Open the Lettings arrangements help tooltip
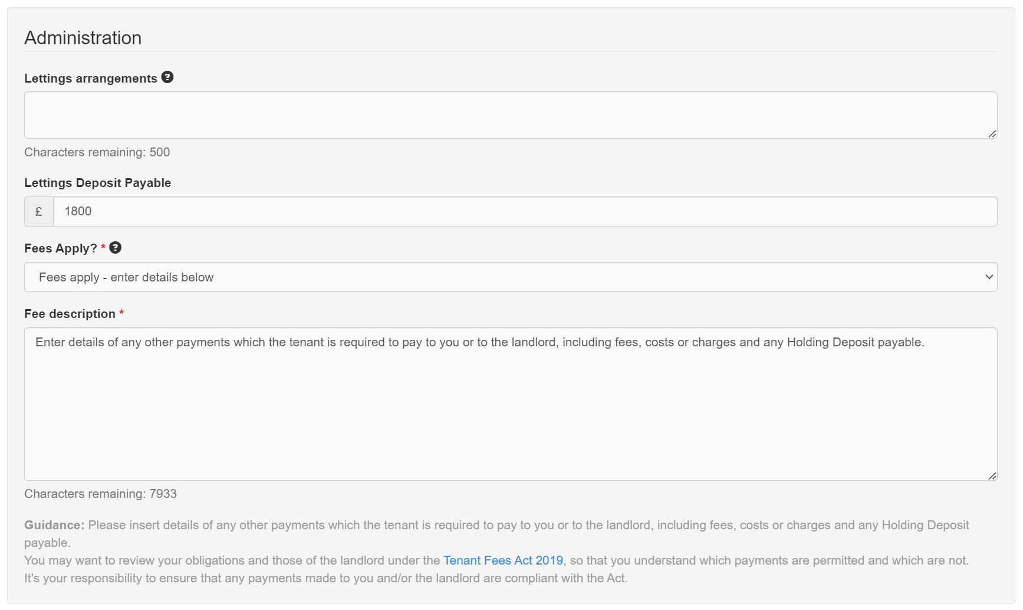The height and width of the screenshot is (610, 1023). (x=167, y=77)
